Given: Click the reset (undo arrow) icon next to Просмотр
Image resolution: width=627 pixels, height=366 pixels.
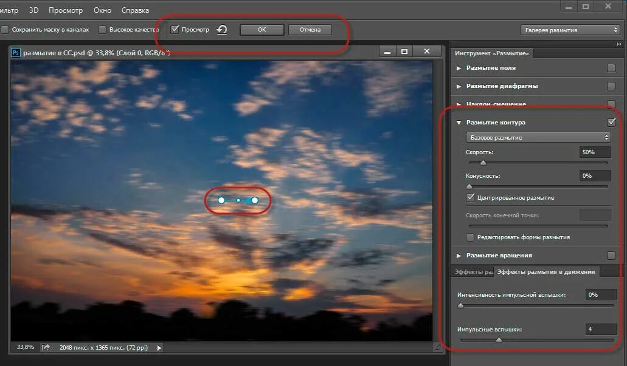Looking at the screenshot, I should click(222, 30).
